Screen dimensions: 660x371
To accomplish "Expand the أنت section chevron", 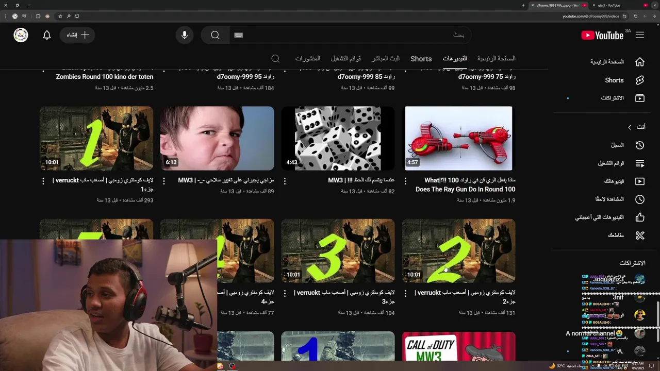I will (x=630, y=127).
